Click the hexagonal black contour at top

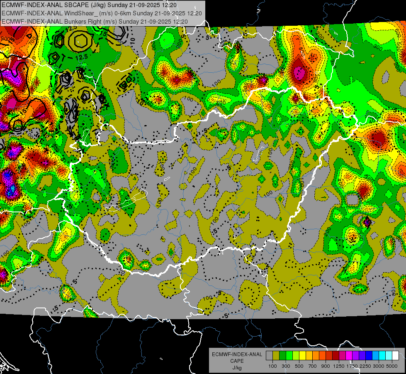point(79,40)
